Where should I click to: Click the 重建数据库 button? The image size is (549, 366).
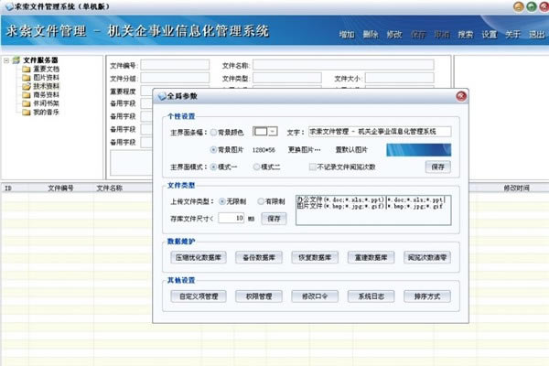371,257
